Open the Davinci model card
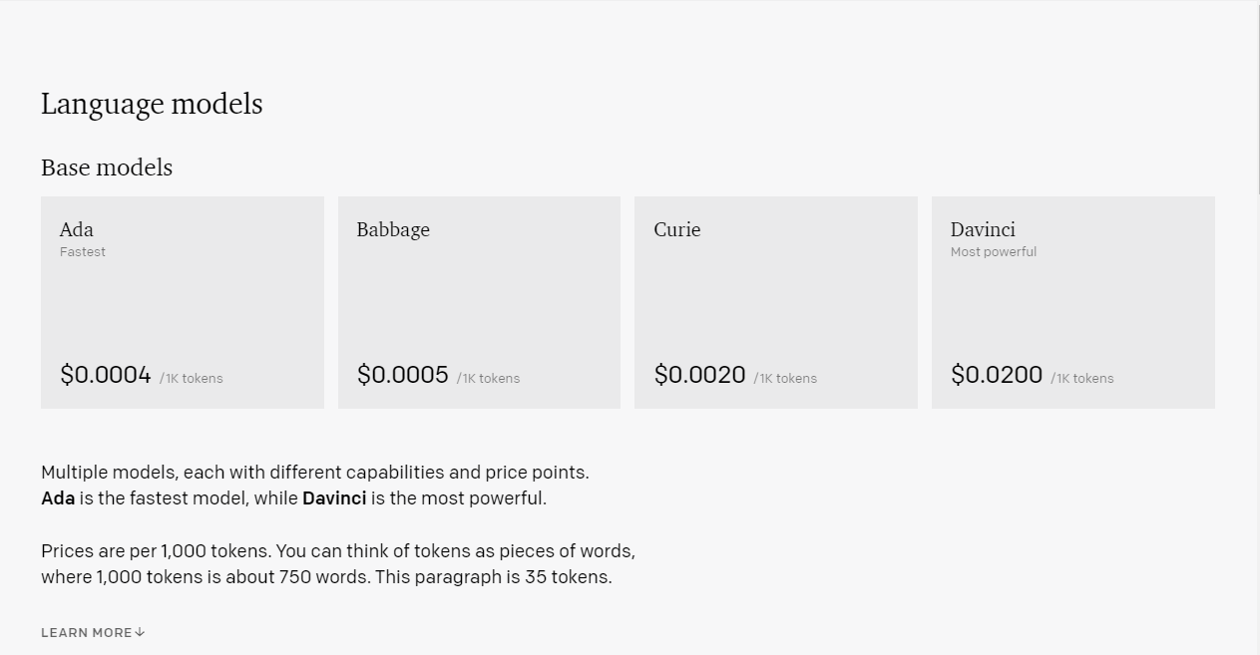The width and height of the screenshot is (1260, 655). tap(1073, 302)
